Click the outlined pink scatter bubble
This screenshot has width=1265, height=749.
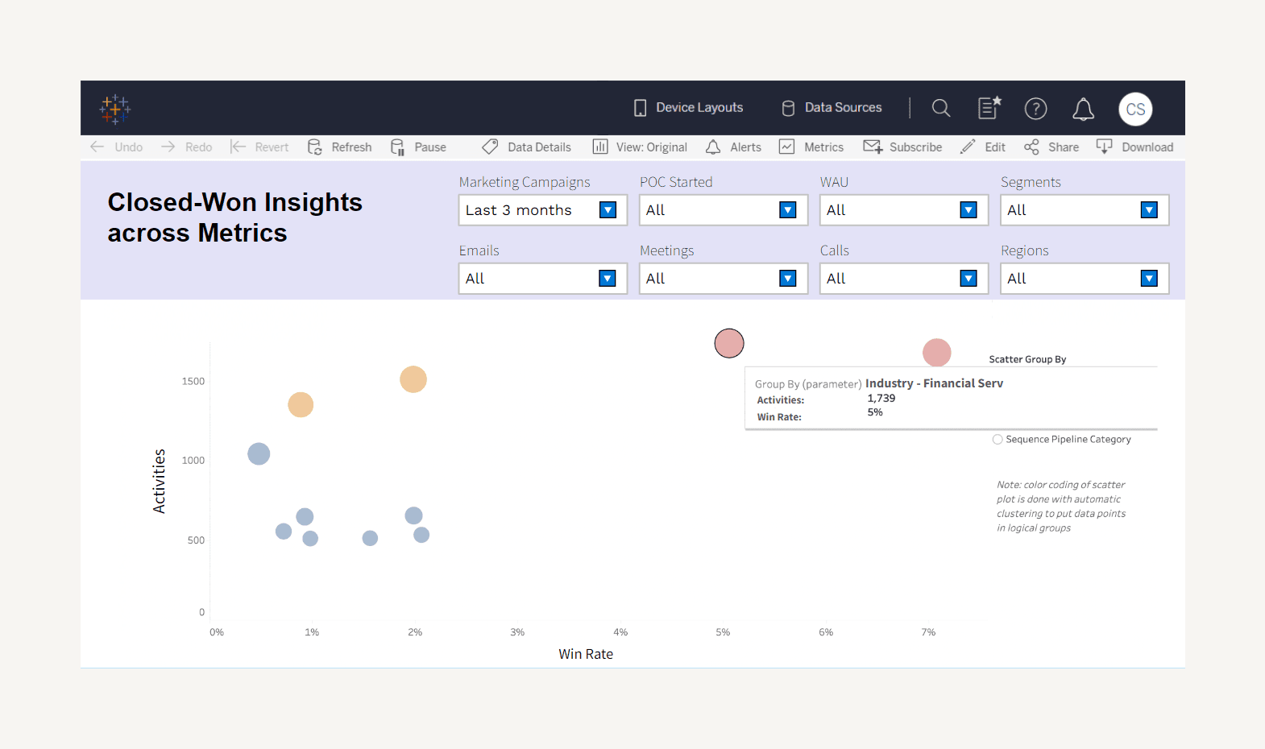(729, 343)
